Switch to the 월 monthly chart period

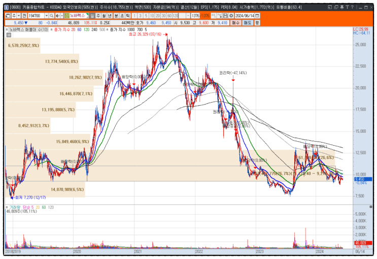[x=104, y=16]
